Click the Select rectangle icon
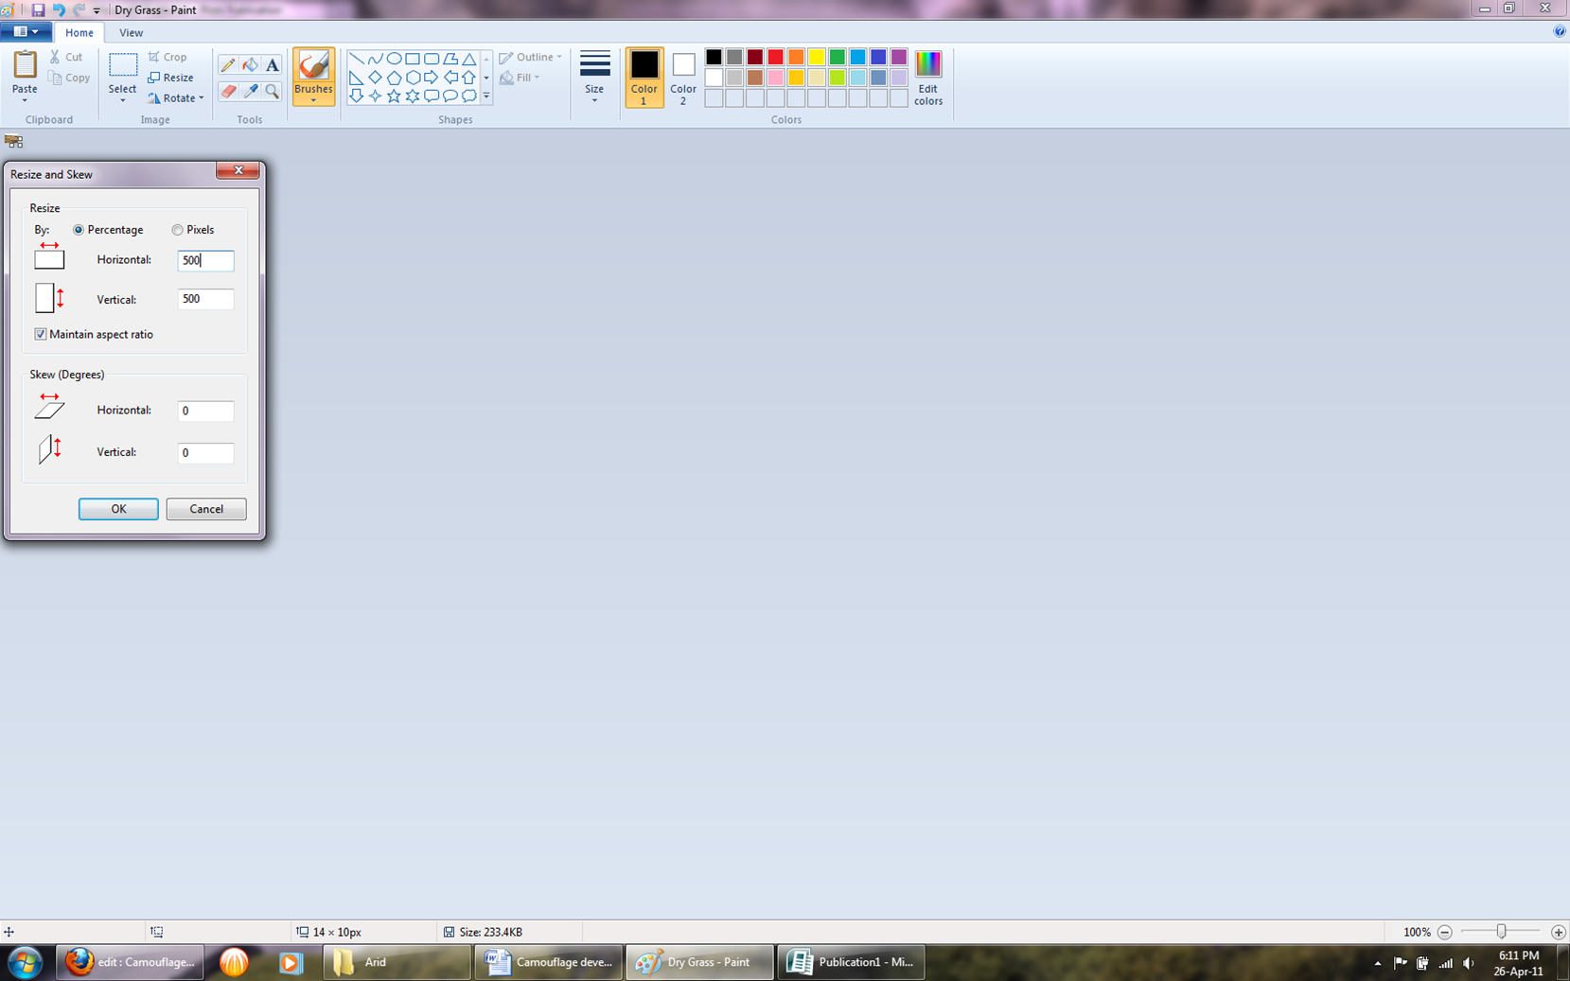The width and height of the screenshot is (1570, 981). (x=122, y=64)
